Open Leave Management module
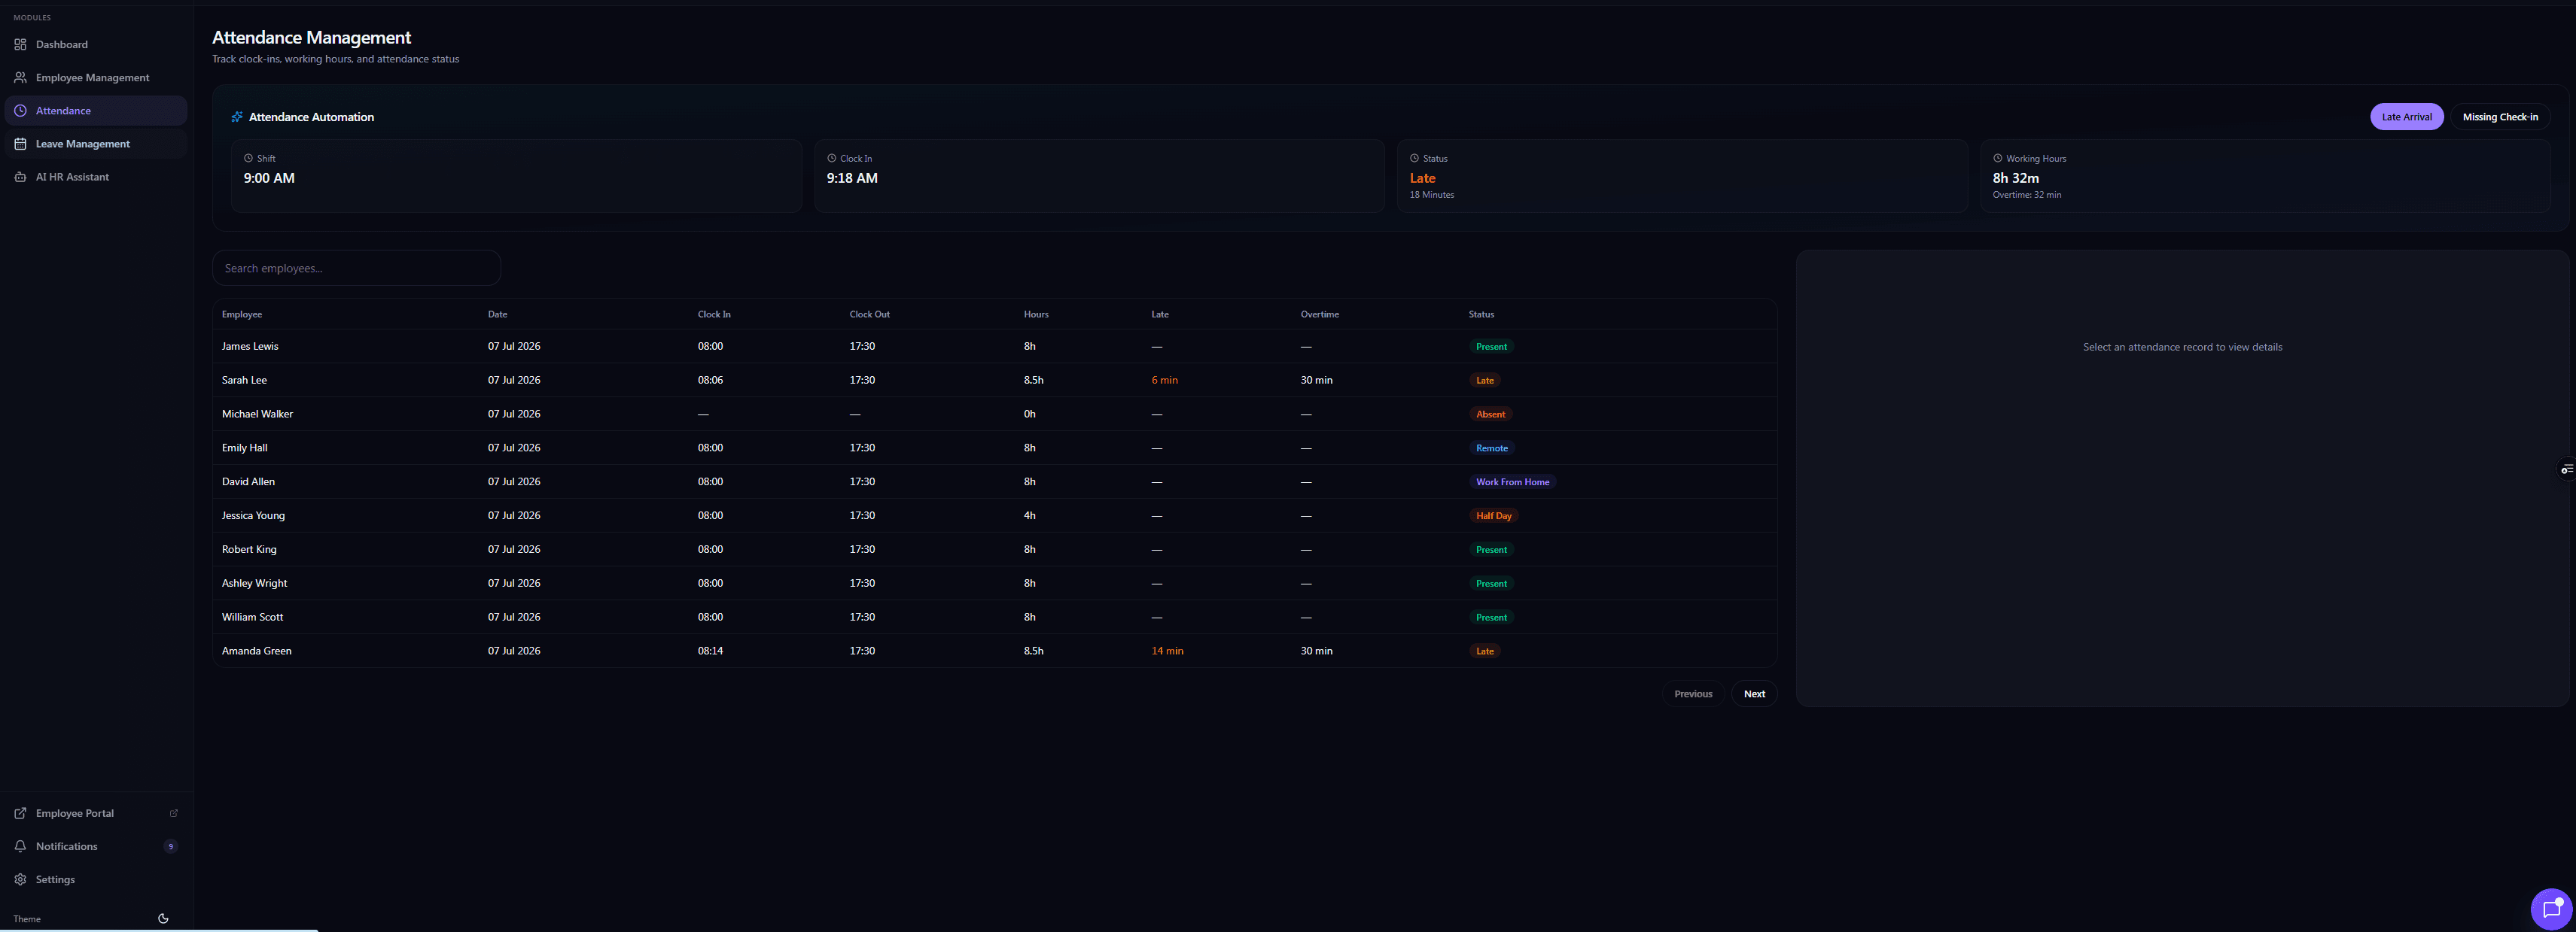 tap(96, 144)
